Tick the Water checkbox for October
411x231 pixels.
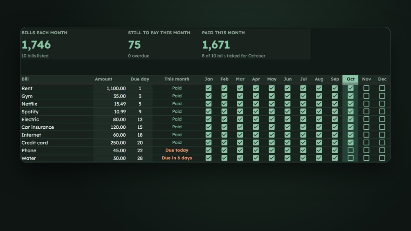click(350, 158)
